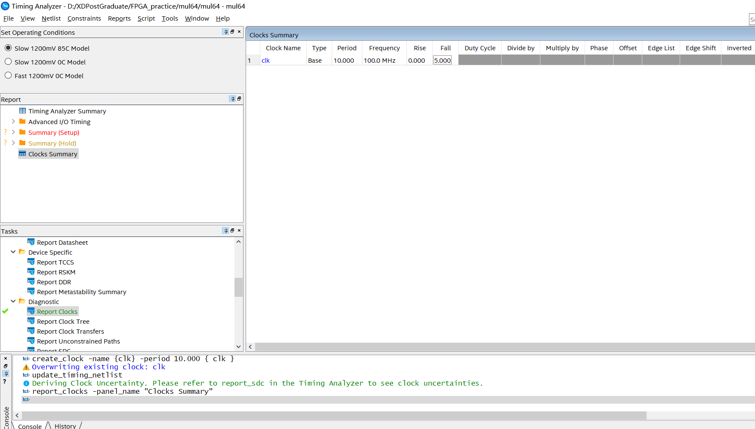Click the Advanced I/O Timing folder icon
755x429 pixels.
[x=22, y=122]
